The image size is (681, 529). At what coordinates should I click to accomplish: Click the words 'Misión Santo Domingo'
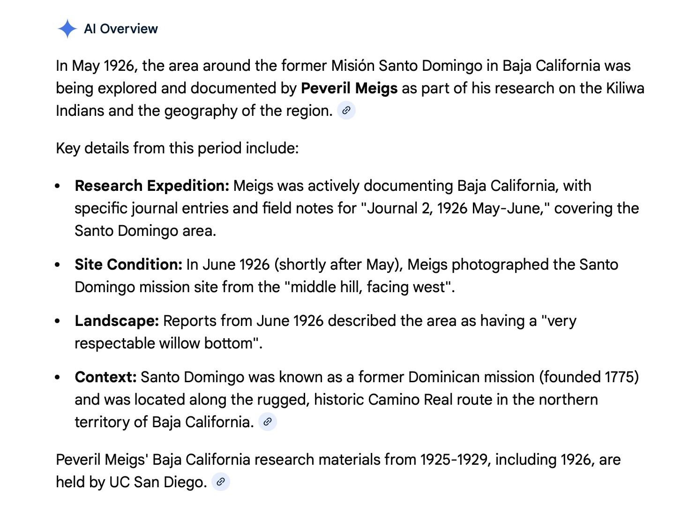407,66
